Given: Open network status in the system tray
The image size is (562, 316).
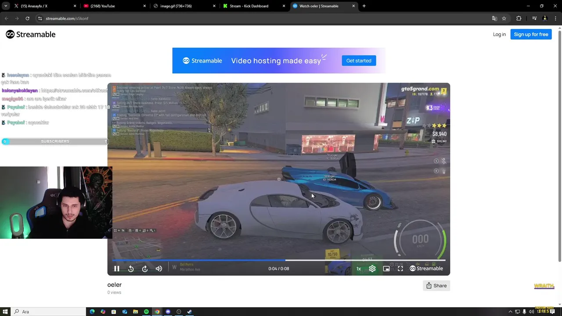Looking at the screenshot, I should [x=517, y=312].
